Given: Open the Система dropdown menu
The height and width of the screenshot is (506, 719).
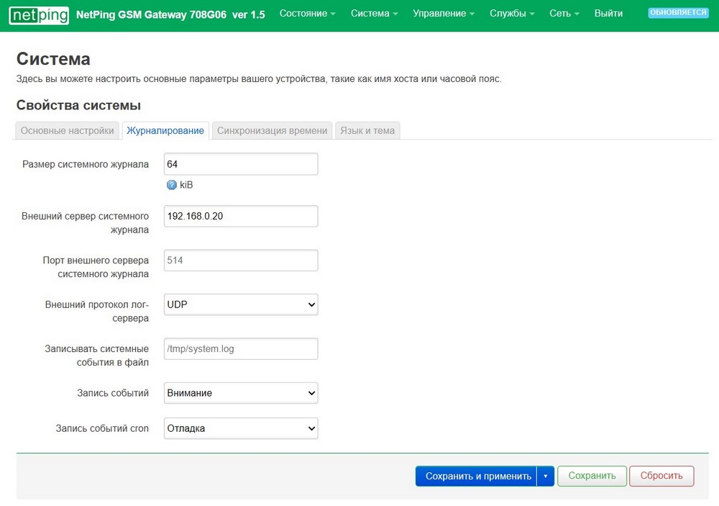Looking at the screenshot, I should pyautogui.click(x=374, y=14).
